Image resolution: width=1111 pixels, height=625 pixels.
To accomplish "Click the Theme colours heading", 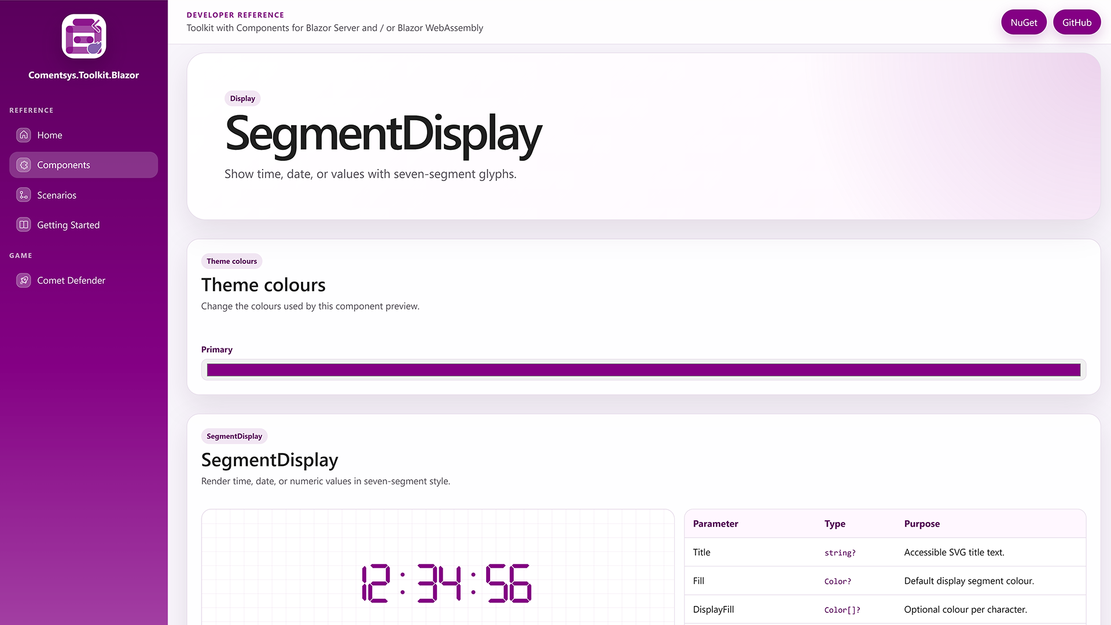I will tap(263, 285).
